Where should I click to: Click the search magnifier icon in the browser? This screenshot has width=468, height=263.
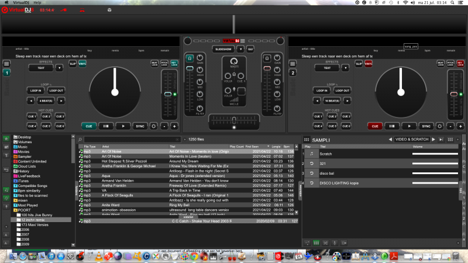[x=80, y=139]
